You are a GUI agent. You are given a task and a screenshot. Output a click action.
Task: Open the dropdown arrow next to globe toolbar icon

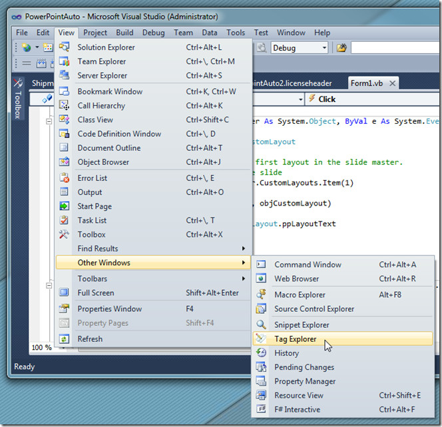click(37, 47)
